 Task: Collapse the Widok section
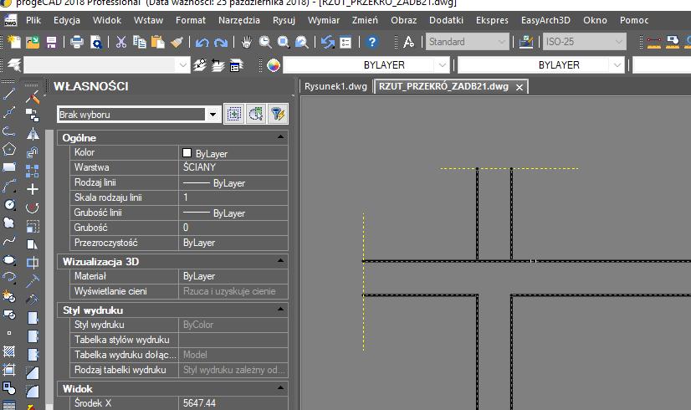click(280, 388)
